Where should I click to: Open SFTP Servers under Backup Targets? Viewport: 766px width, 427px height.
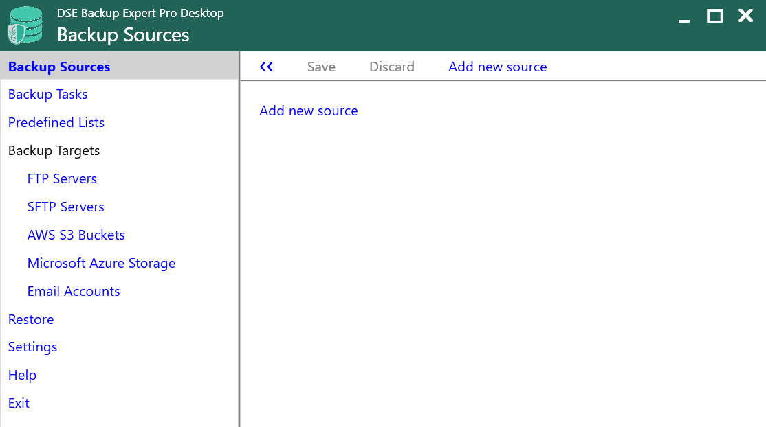(x=65, y=207)
